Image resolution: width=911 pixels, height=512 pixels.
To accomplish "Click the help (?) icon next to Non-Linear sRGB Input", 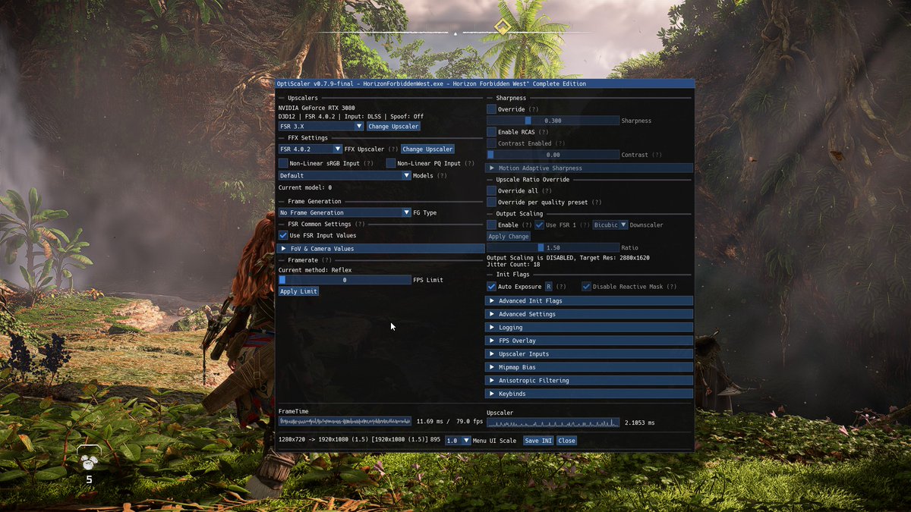I will pyautogui.click(x=369, y=163).
